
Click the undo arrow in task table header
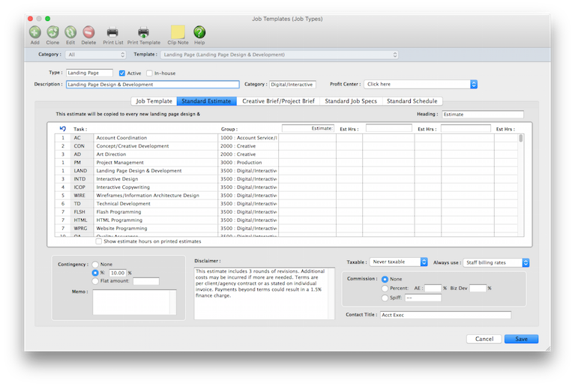coord(62,129)
